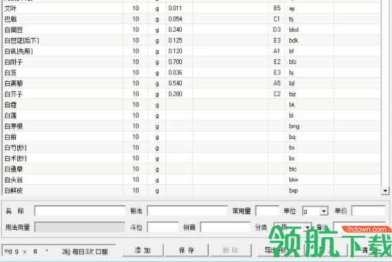
Task: Focus the 煎法 input field
Action: pyautogui.click(x=187, y=211)
